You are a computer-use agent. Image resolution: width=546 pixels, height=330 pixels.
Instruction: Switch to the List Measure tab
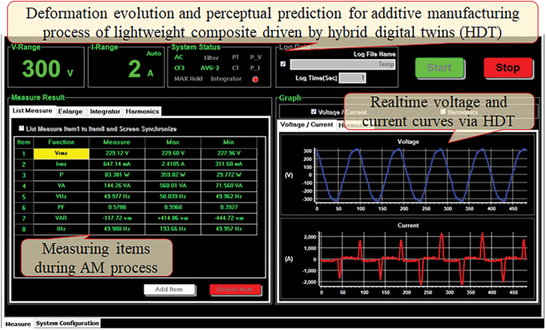click(x=33, y=111)
